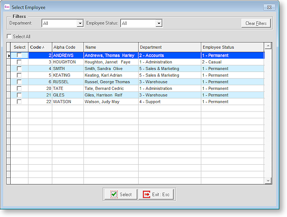Image resolution: width=287 pixels, height=217 pixels.
Task: Check the box for WATSON row
Action: [19, 101]
